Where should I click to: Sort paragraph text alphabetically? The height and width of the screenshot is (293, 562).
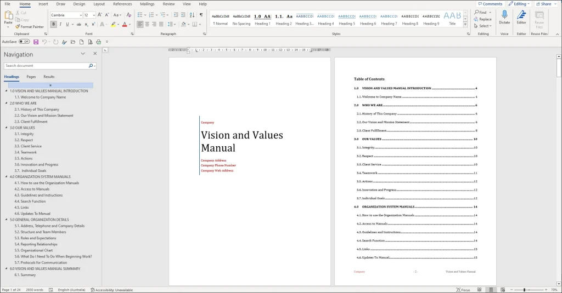tap(192, 15)
